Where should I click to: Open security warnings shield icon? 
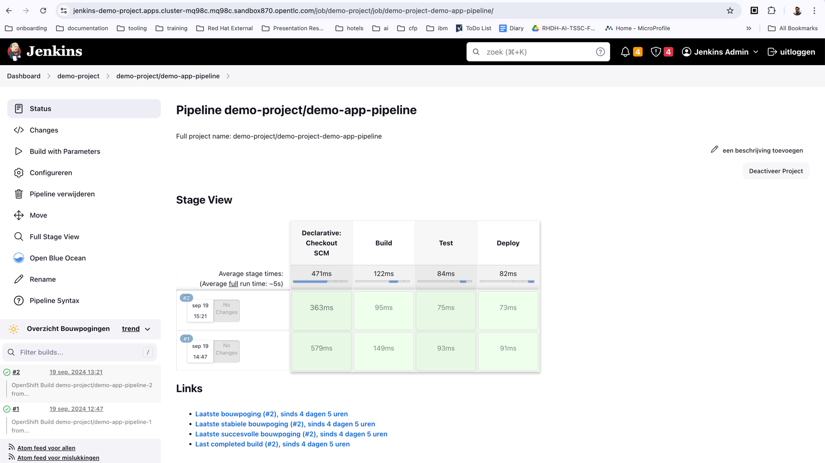click(656, 52)
